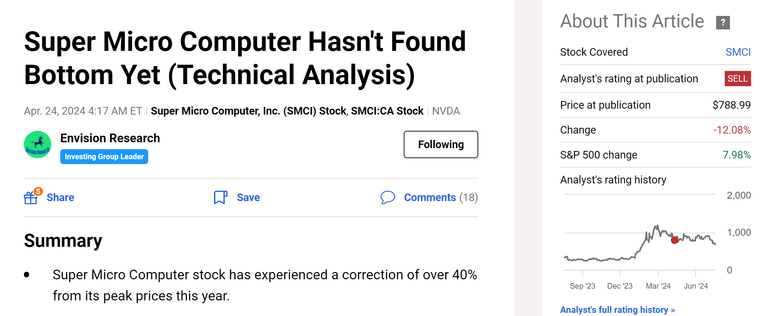Click the Investing Group Leader badge
Viewport: 767px width, 316px height.
pyautogui.click(x=104, y=156)
